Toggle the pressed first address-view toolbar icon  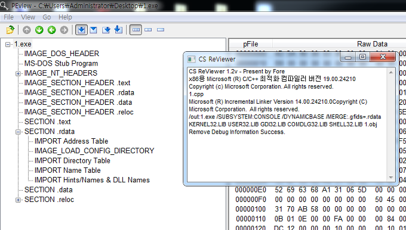tap(81, 30)
